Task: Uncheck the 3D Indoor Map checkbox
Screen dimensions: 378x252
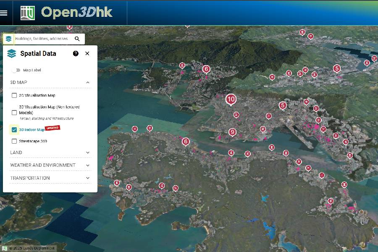Action: click(x=14, y=130)
